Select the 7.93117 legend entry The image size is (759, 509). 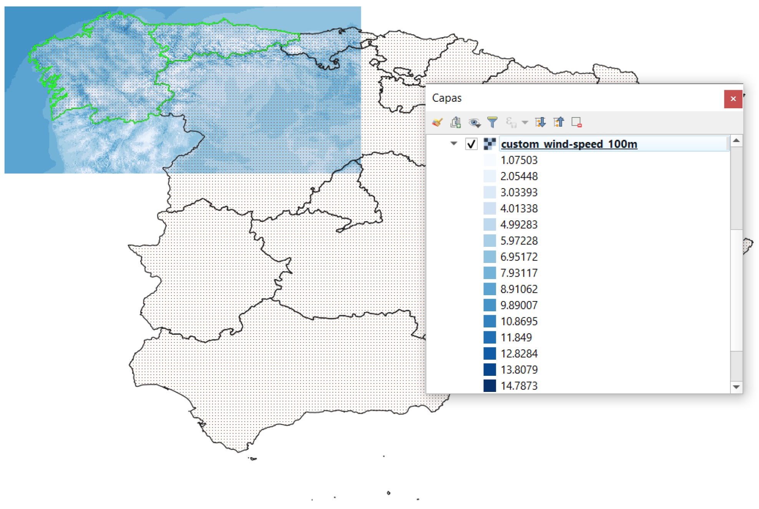click(518, 273)
